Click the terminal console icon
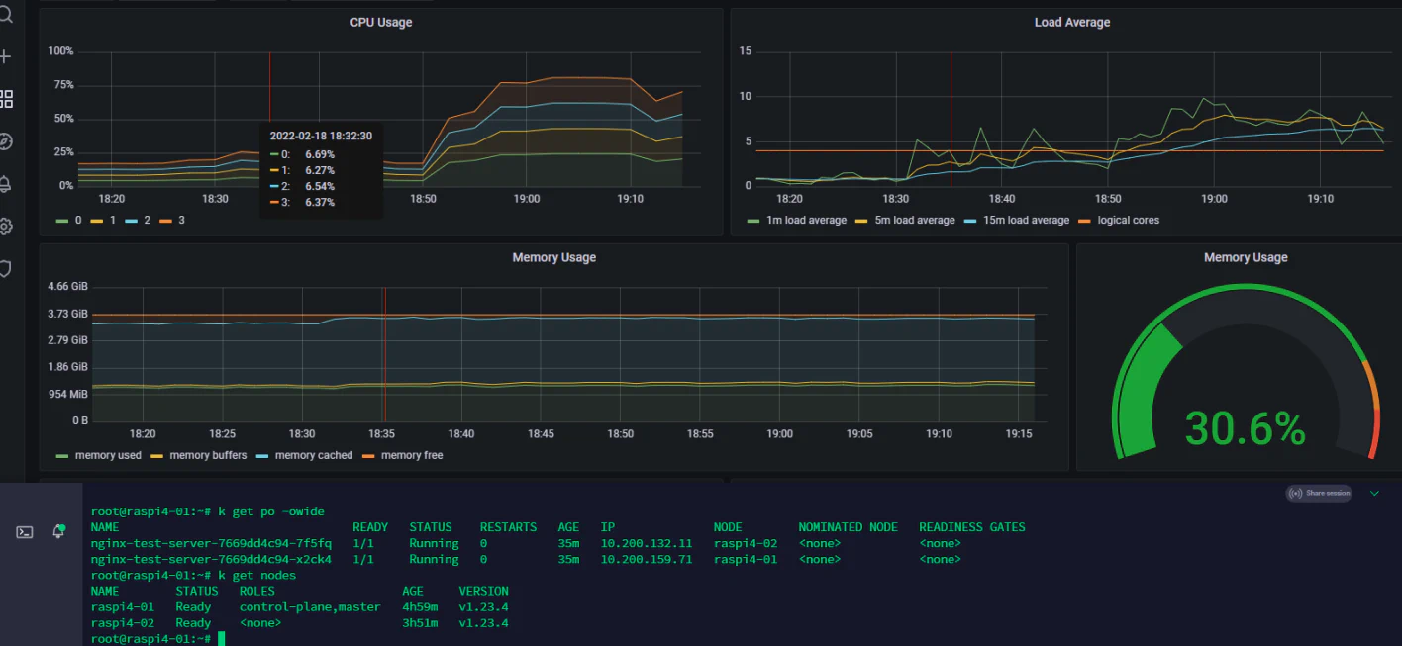Viewport: 1402px width, 646px height. pos(25,532)
